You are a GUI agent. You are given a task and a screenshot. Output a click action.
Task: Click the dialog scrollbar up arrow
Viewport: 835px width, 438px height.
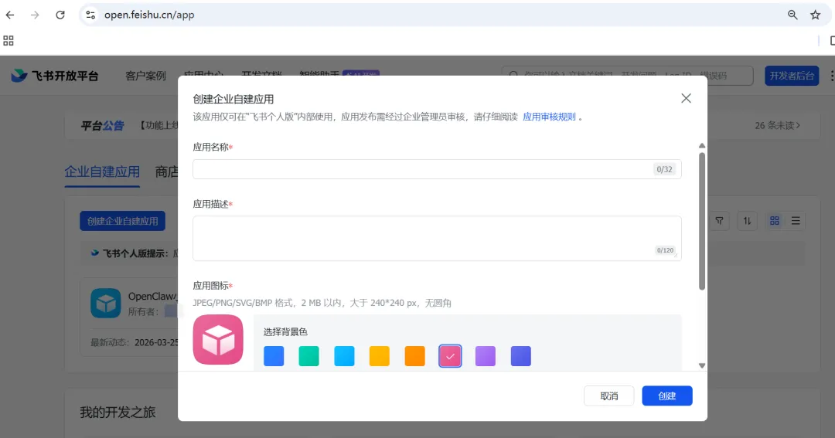[702, 146]
